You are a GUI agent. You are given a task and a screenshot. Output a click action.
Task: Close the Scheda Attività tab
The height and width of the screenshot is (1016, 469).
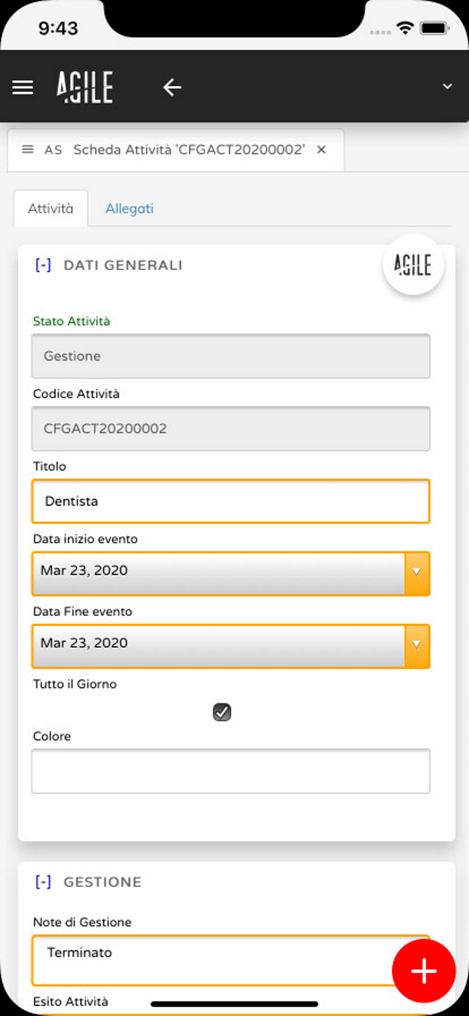click(321, 149)
